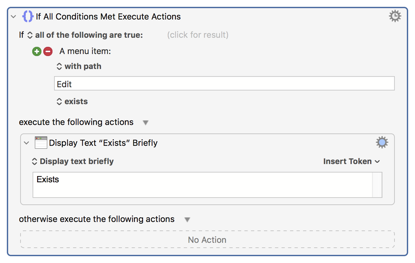Viewport: 415px width, 263px height.
Task: Open the 'all of the following are true' popup
Action: (86, 35)
